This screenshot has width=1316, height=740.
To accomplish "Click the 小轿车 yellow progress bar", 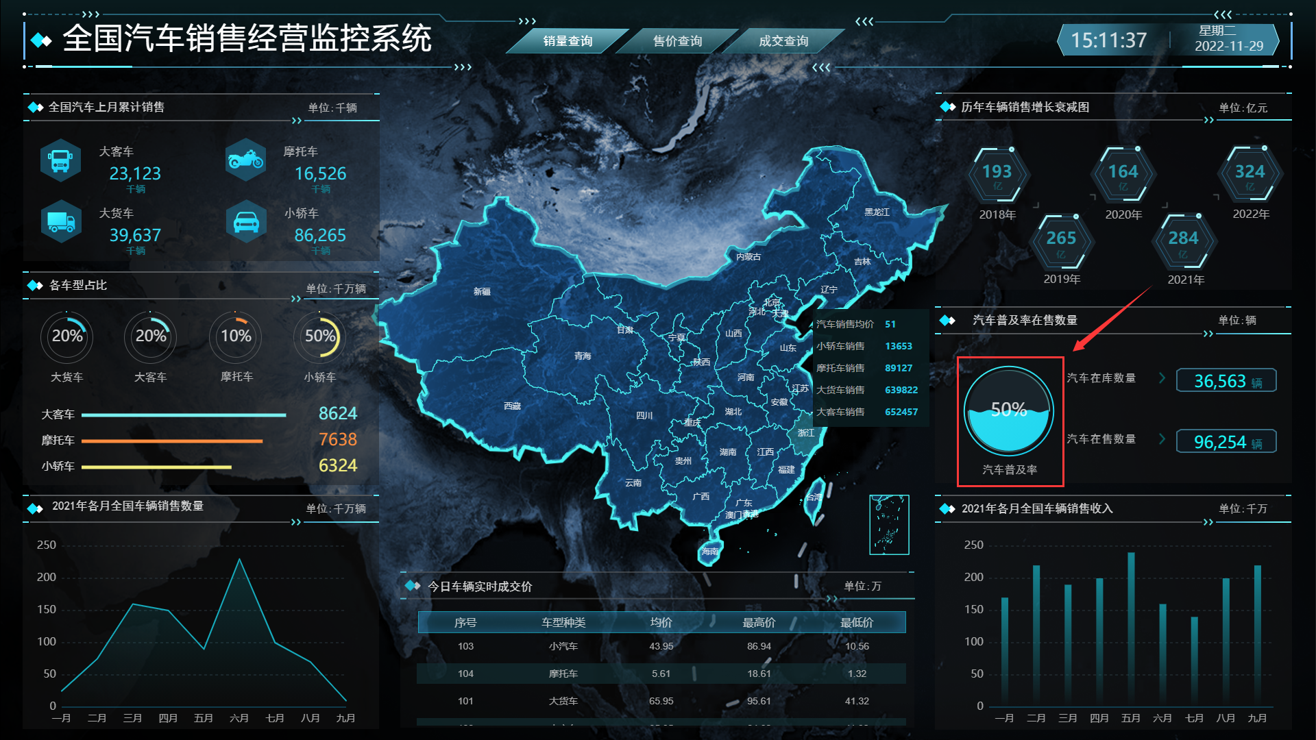I will pos(156,467).
